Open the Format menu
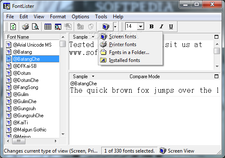The width and height of the screenshot is (225, 158). point(58,17)
